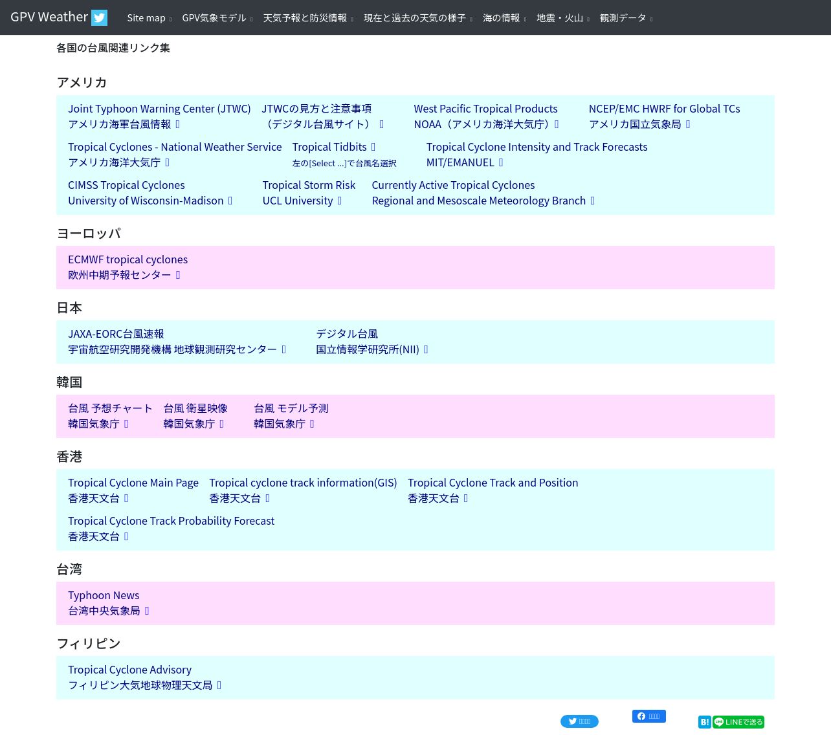Open Typhoon News 台湾中央気象局 link
This screenshot has height=735, width=831.
109,603
